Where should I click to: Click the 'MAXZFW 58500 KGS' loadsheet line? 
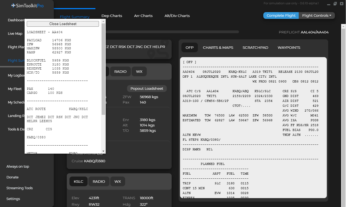[49, 48]
